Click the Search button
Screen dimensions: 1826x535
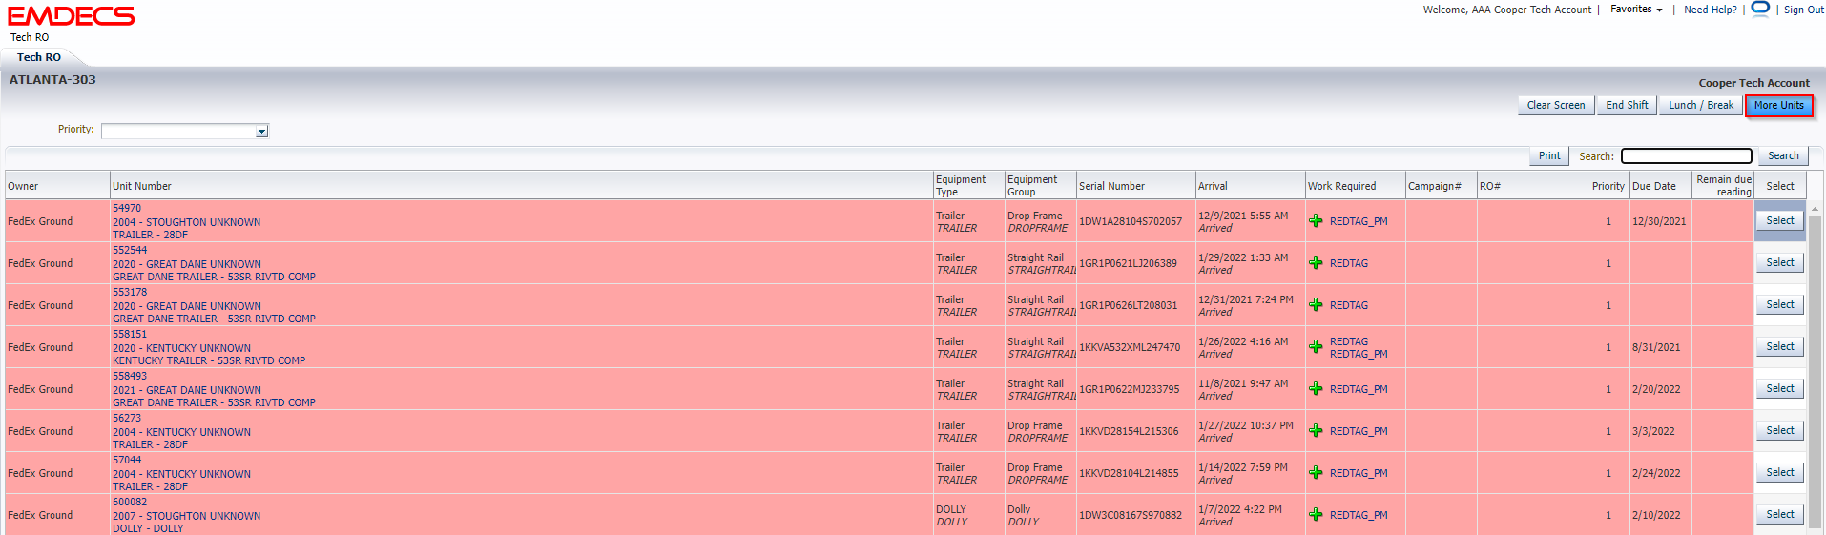point(1783,156)
